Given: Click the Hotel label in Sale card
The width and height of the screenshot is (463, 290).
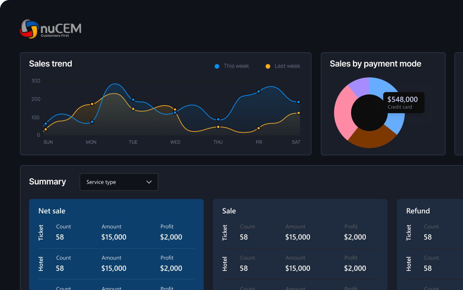Looking at the screenshot, I should 225,264.
